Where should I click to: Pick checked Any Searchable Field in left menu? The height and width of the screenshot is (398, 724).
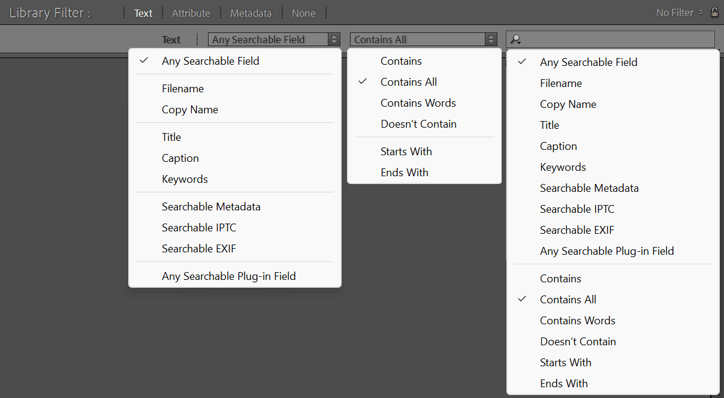pyautogui.click(x=210, y=61)
